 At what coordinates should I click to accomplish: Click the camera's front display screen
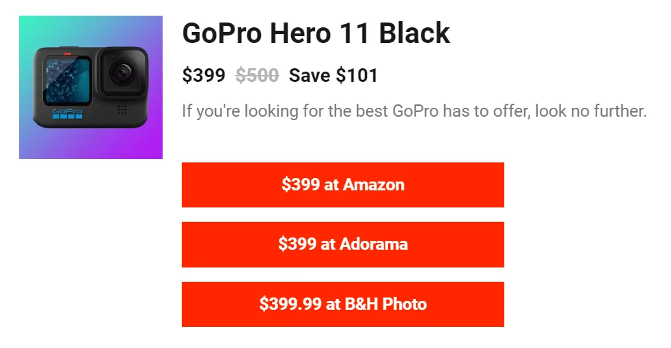point(68,81)
